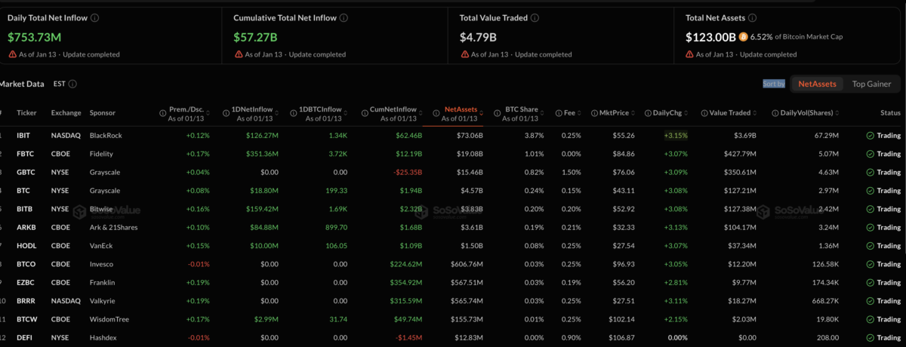Click the $753.73M daily inflow value
Viewport: 906px width, 347px height.
pyautogui.click(x=35, y=36)
